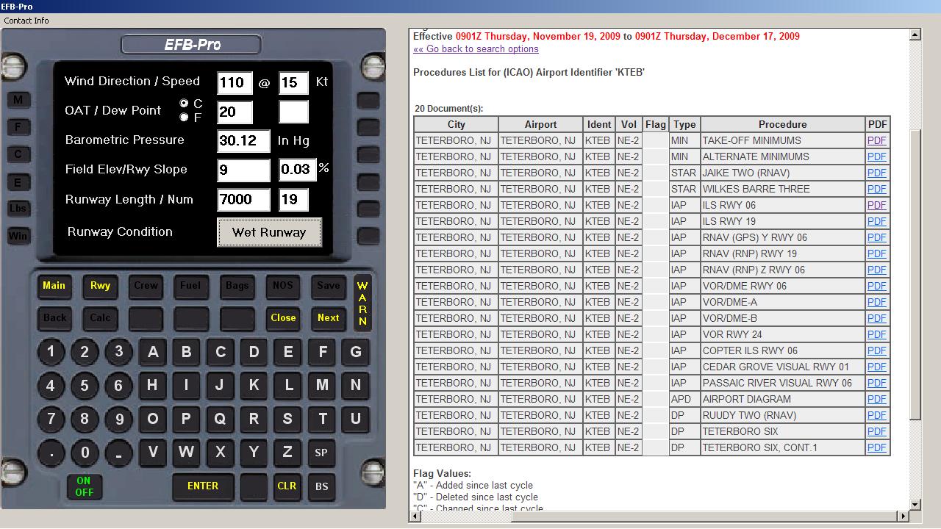Click the Runway Number field

[293, 200]
